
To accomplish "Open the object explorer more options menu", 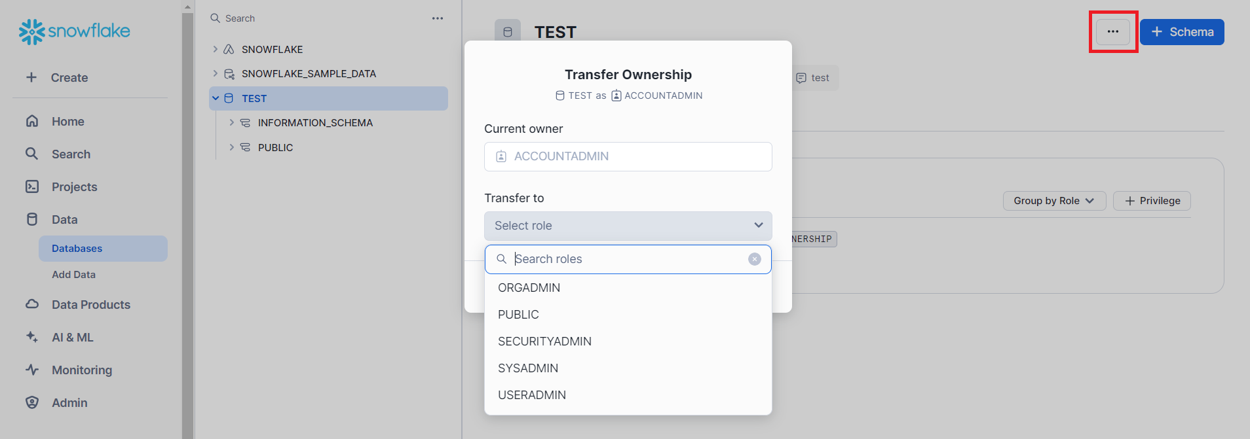I will pos(438,18).
